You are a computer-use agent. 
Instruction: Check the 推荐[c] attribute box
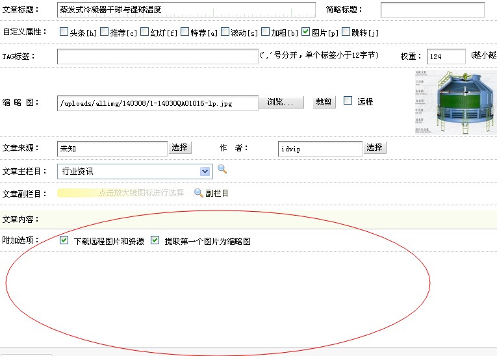click(x=105, y=31)
